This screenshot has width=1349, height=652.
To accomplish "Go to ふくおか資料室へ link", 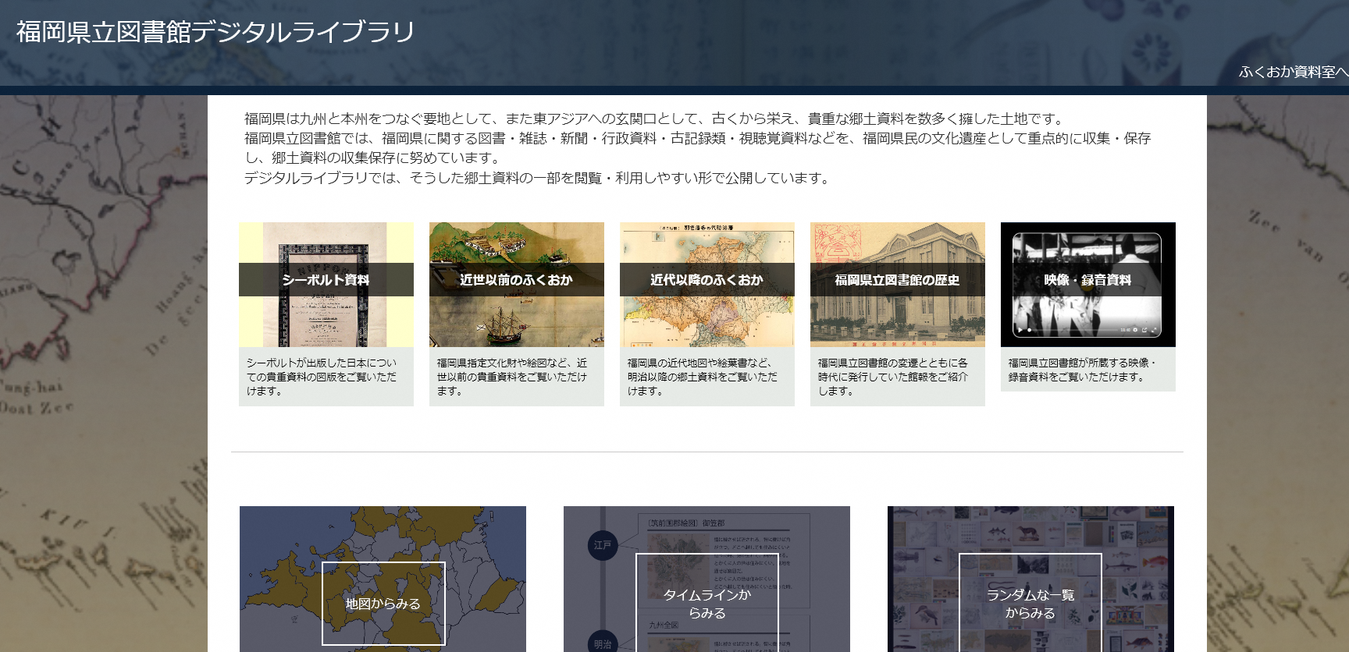I will coord(1292,72).
